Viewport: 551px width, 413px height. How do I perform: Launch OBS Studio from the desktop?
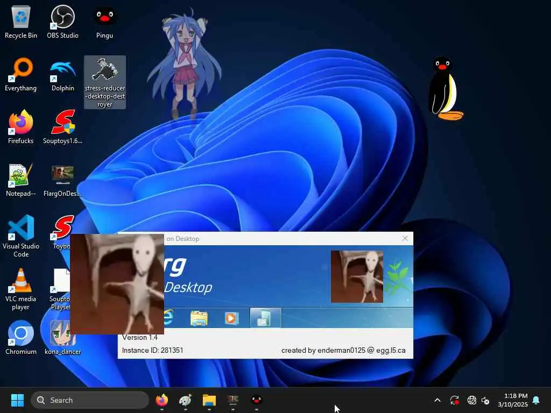(62, 22)
